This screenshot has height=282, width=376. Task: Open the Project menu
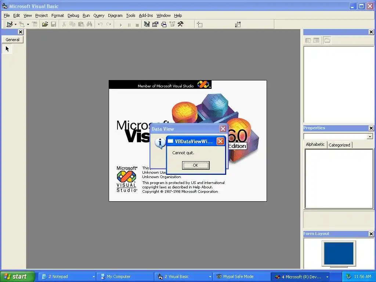click(41, 15)
